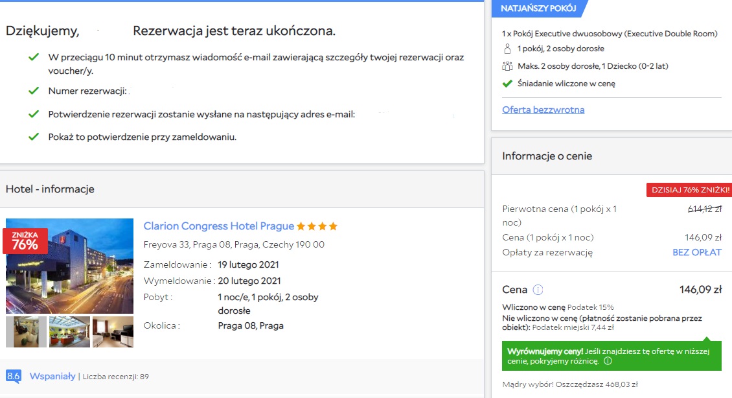Open the main hotel exterior photo
This screenshot has height=398, width=732.
pyautogui.click(x=69, y=266)
